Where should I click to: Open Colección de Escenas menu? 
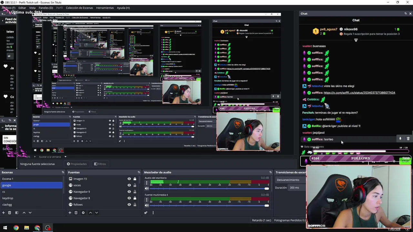click(x=79, y=8)
